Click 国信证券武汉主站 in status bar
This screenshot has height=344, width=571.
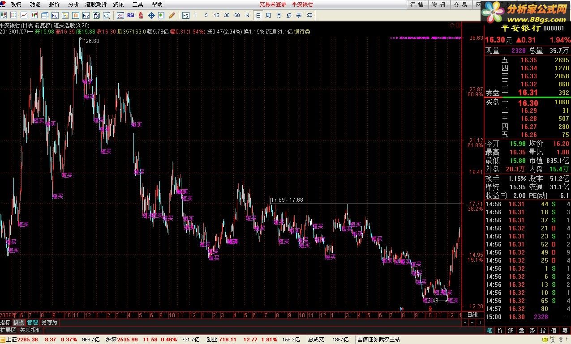point(378,340)
